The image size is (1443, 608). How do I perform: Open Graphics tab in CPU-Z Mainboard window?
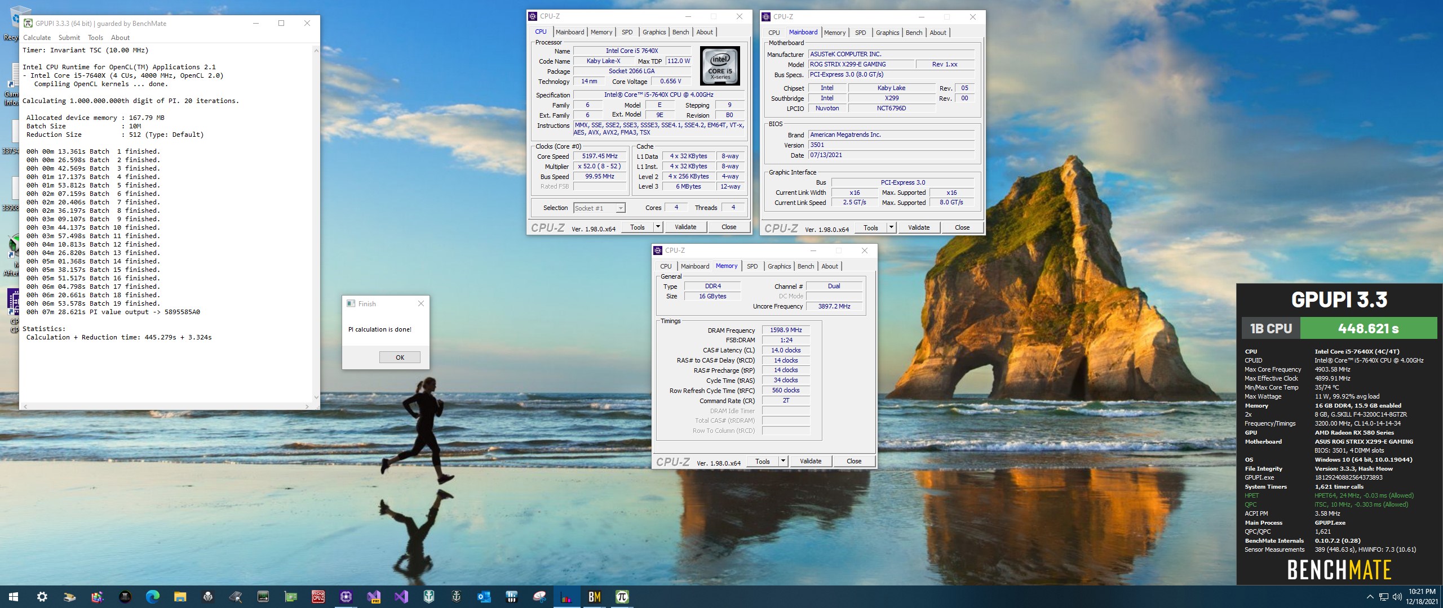click(887, 33)
